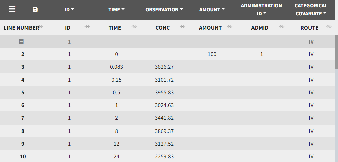The height and width of the screenshot is (162, 338).
Task: Sort by the ADMID column arrows
Action: [282, 26]
